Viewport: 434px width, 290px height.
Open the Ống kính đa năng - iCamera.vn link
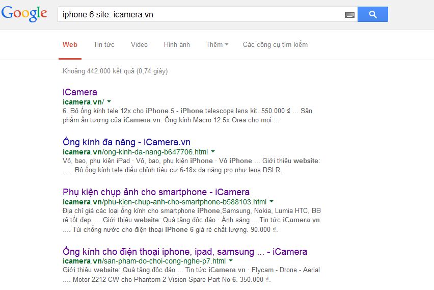click(126, 142)
